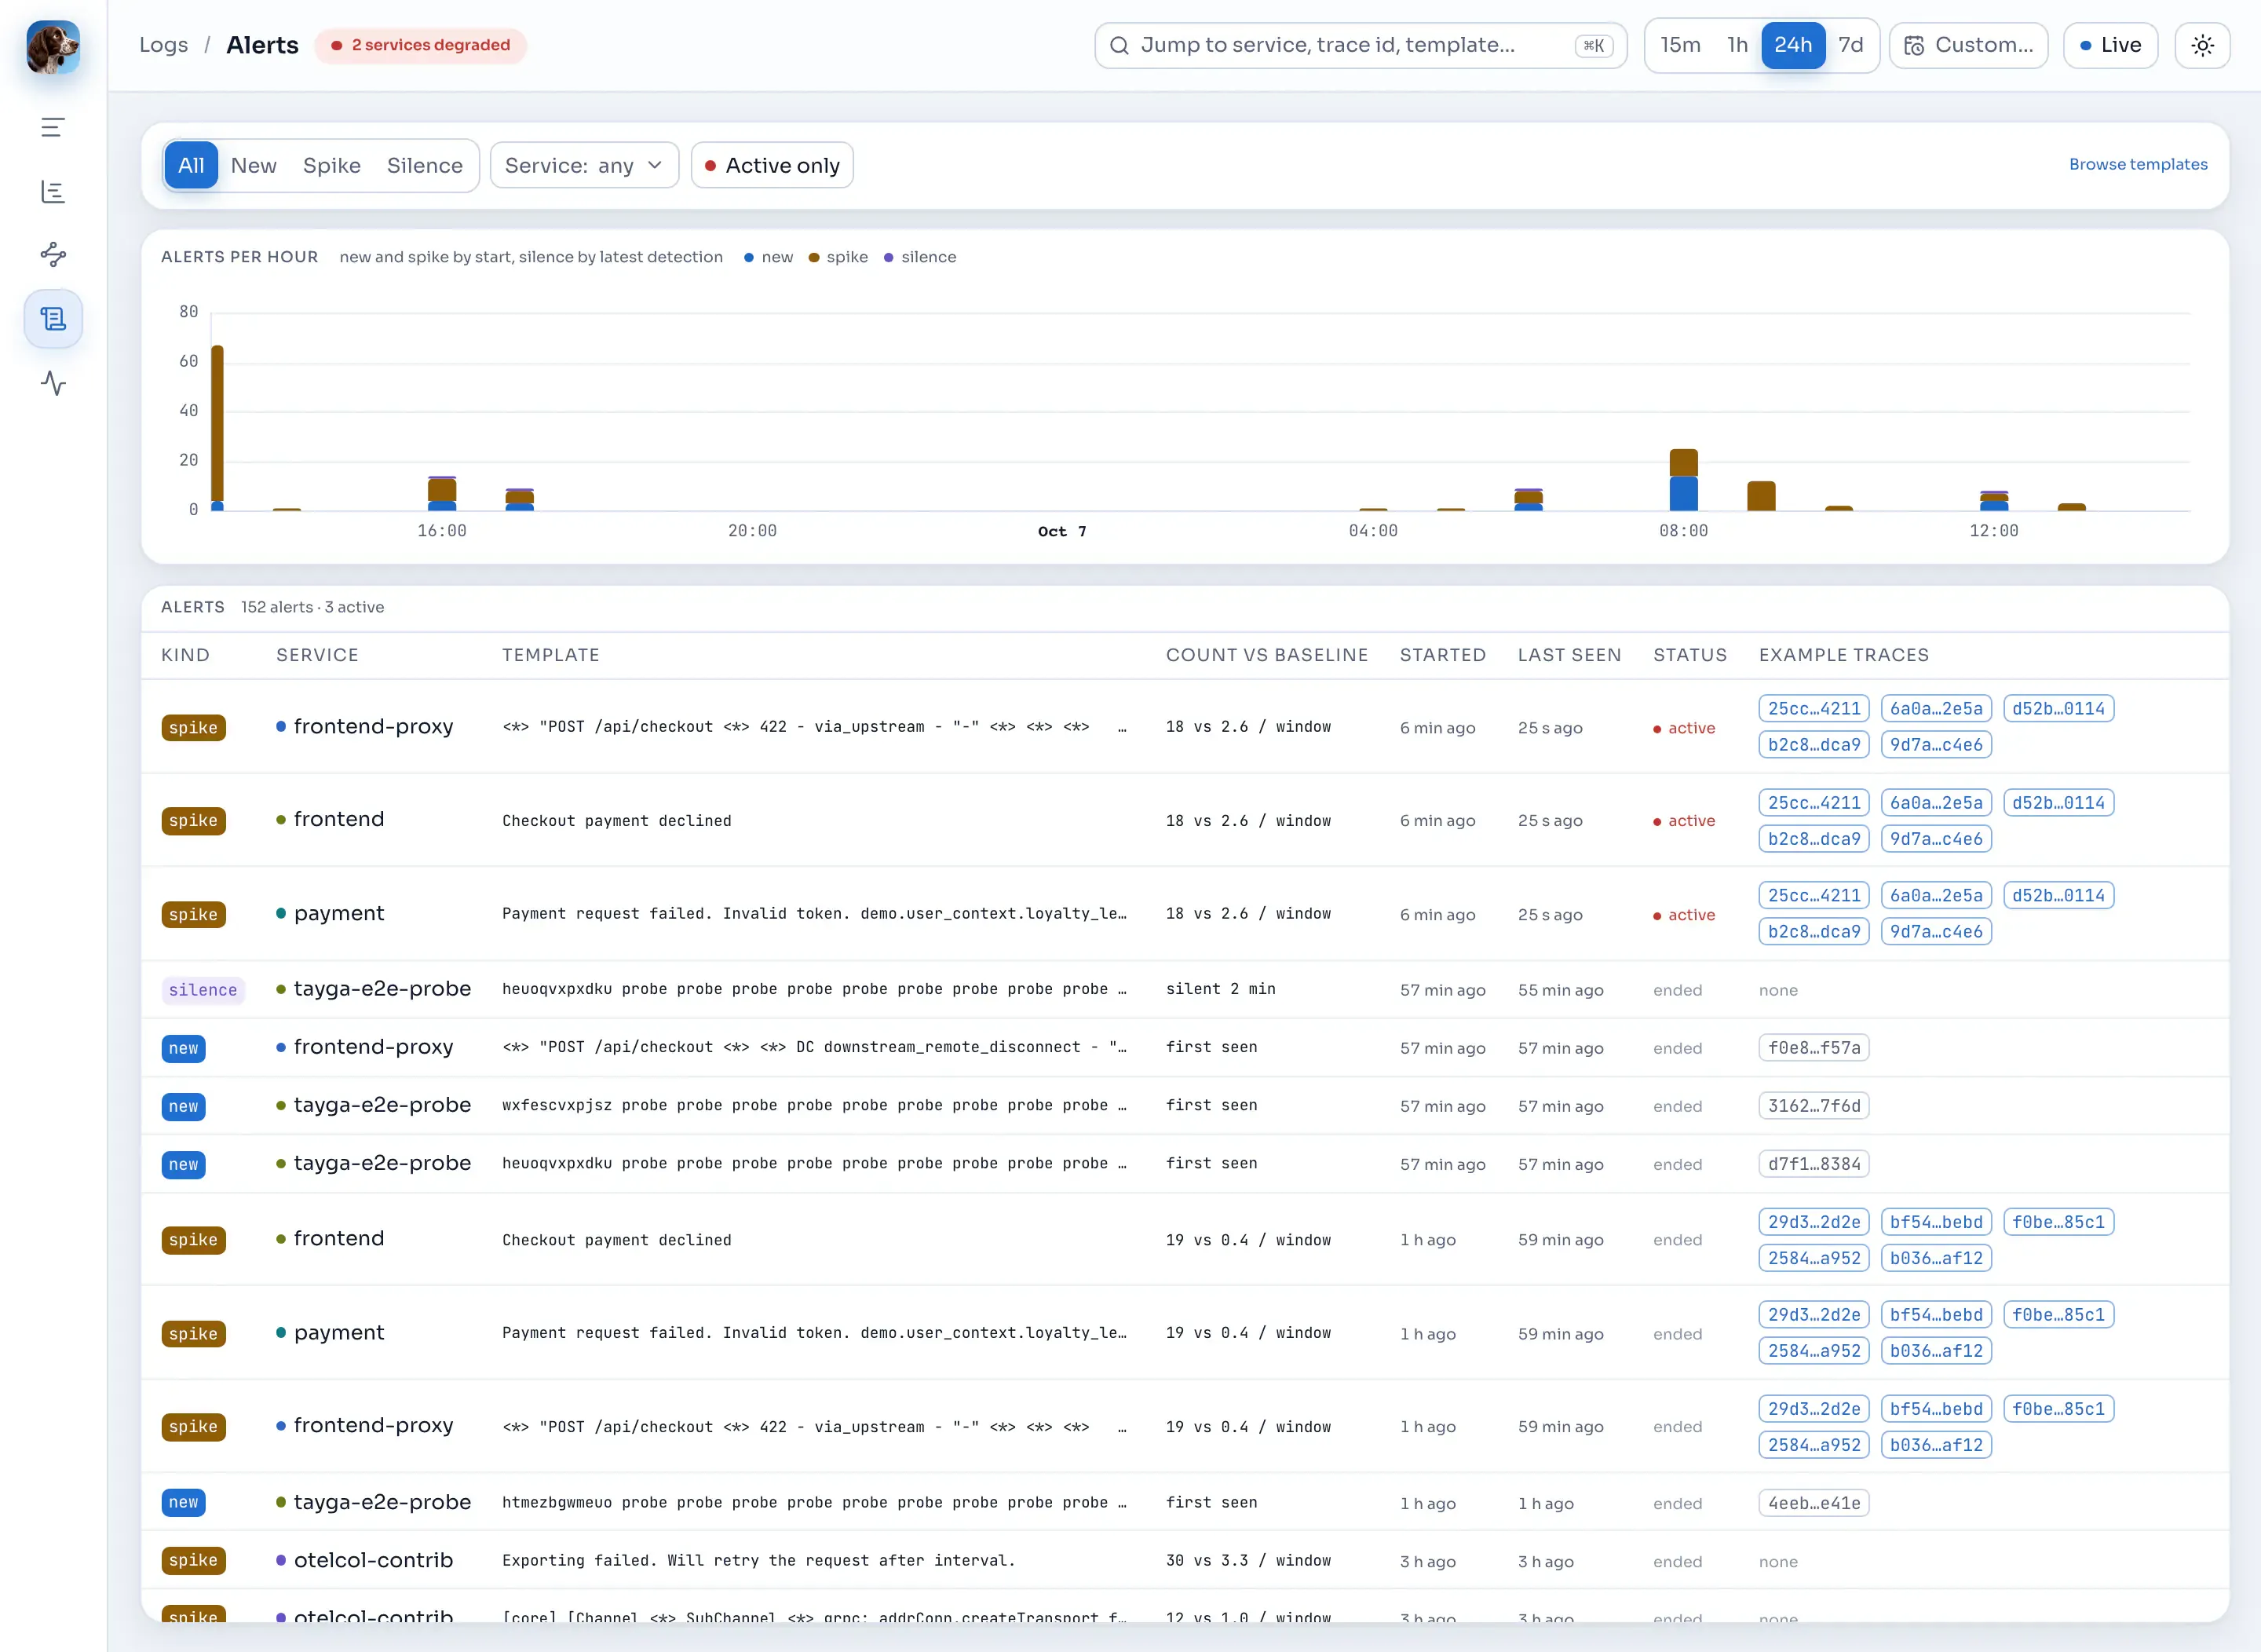Open the chart view sidebar icon

(53, 191)
